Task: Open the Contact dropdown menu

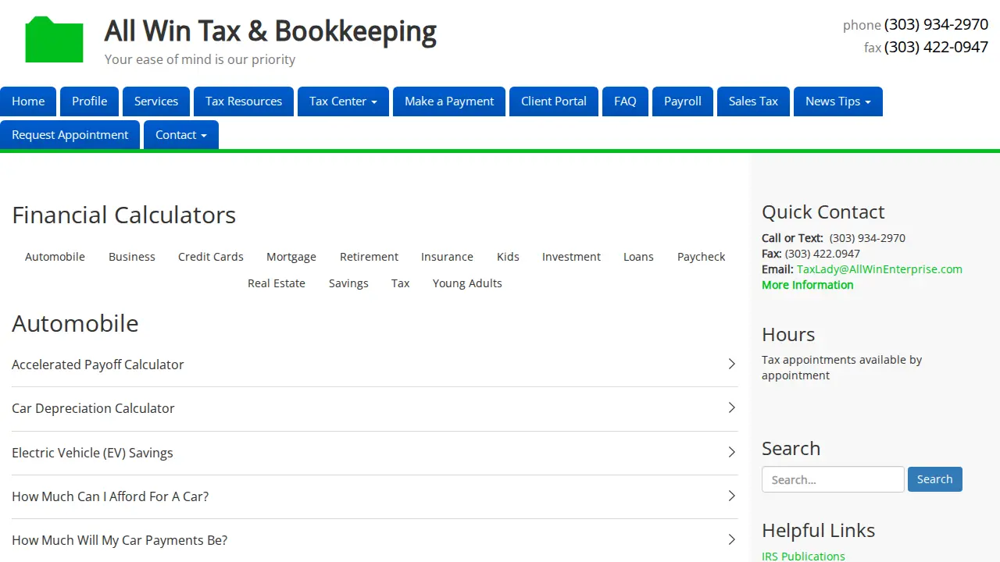Action: click(181, 135)
